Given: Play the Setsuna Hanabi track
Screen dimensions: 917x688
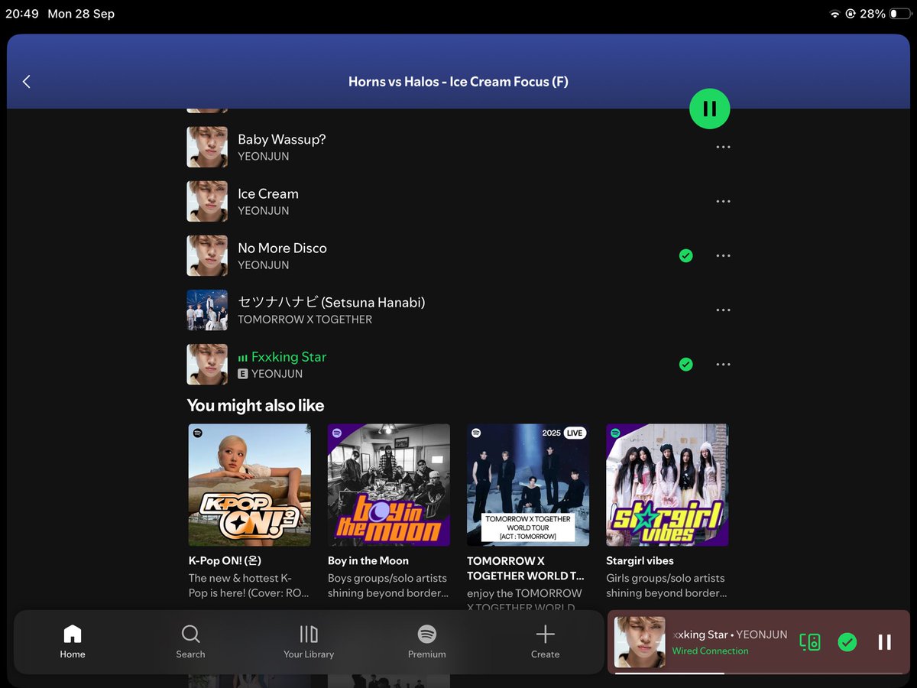Looking at the screenshot, I should (x=458, y=310).
